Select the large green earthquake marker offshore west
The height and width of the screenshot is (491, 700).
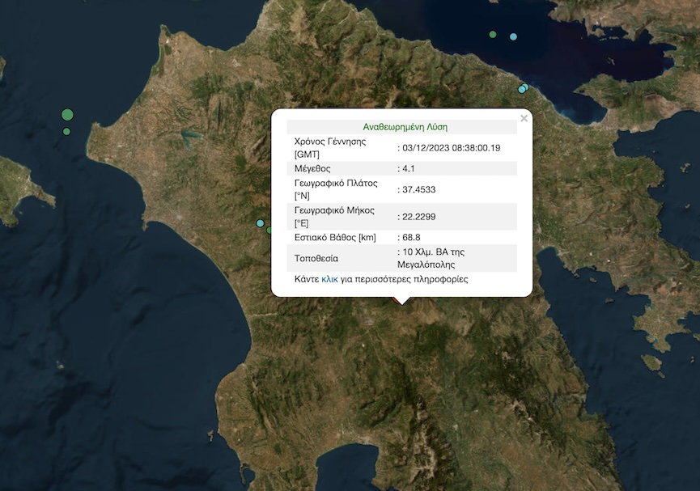tap(67, 115)
